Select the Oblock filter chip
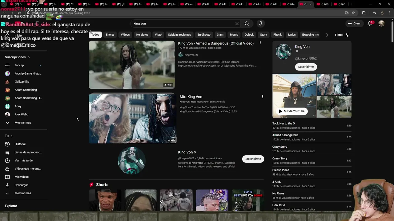 pos(249,35)
